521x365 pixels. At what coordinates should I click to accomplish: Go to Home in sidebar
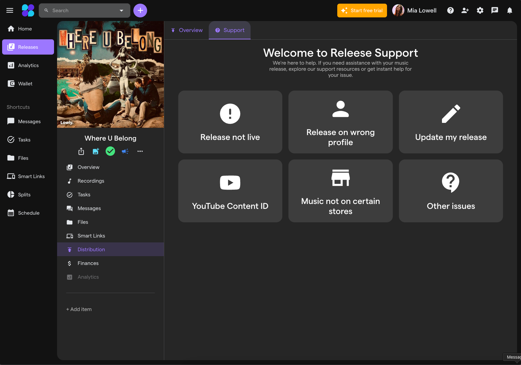pyautogui.click(x=28, y=29)
